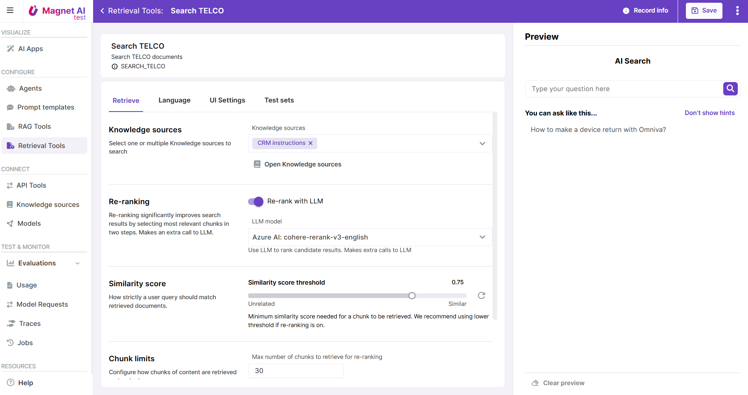The image size is (748, 395).
Task: Remove the CRM instructions chip
Action: coord(311,143)
